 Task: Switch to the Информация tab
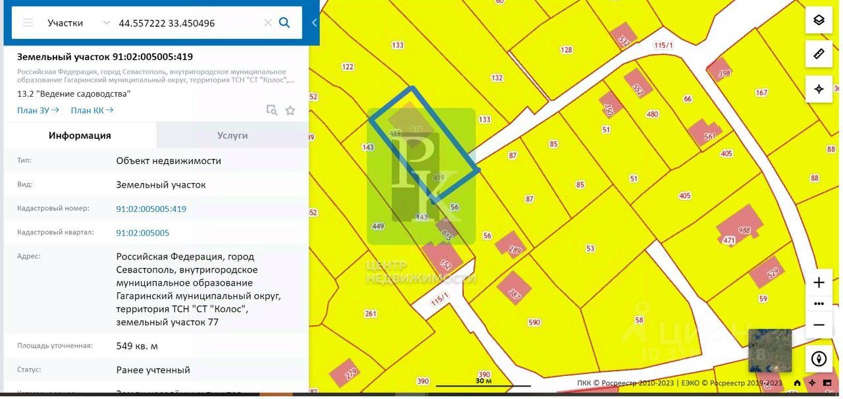click(x=80, y=136)
